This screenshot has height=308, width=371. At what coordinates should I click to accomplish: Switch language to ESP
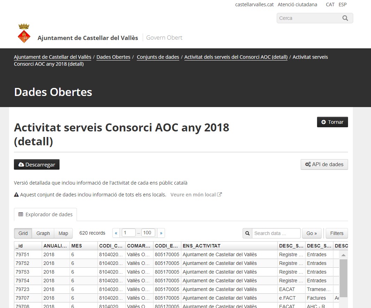pos(342,5)
